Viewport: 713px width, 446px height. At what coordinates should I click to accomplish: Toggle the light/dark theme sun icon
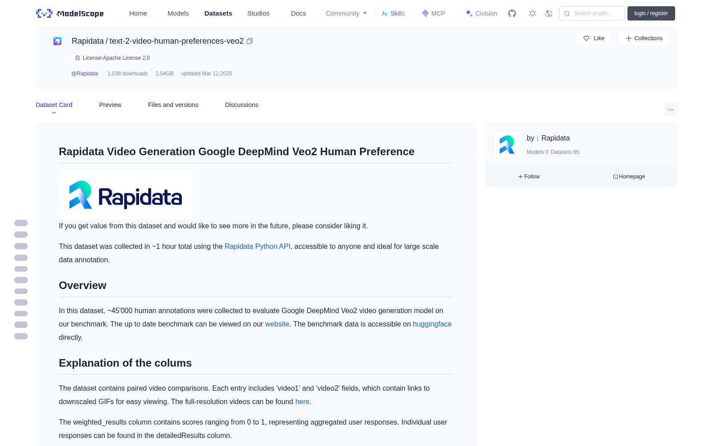(533, 13)
